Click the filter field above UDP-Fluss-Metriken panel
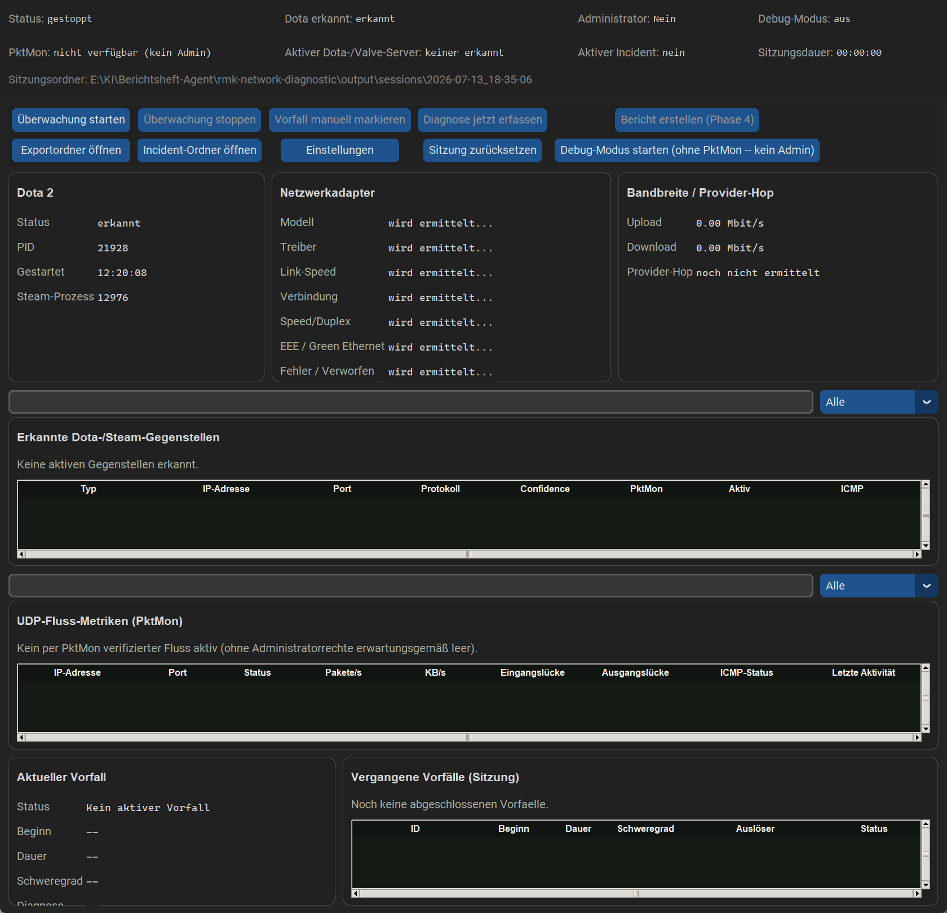The width and height of the screenshot is (947, 913). tap(411, 586)
